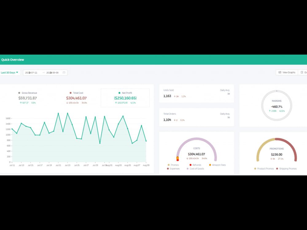The image size is (307, 230).
Task: Toggle the Shipping Promos legend item
Action: pyautogui.click(x=286, y=169)
